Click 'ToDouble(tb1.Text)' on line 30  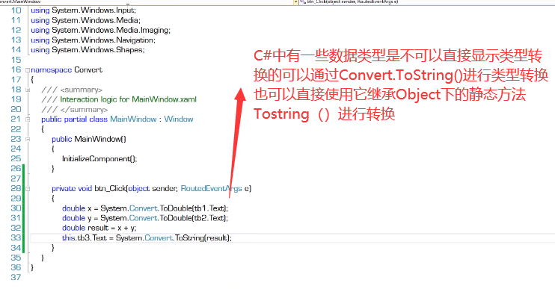(194, 208)
